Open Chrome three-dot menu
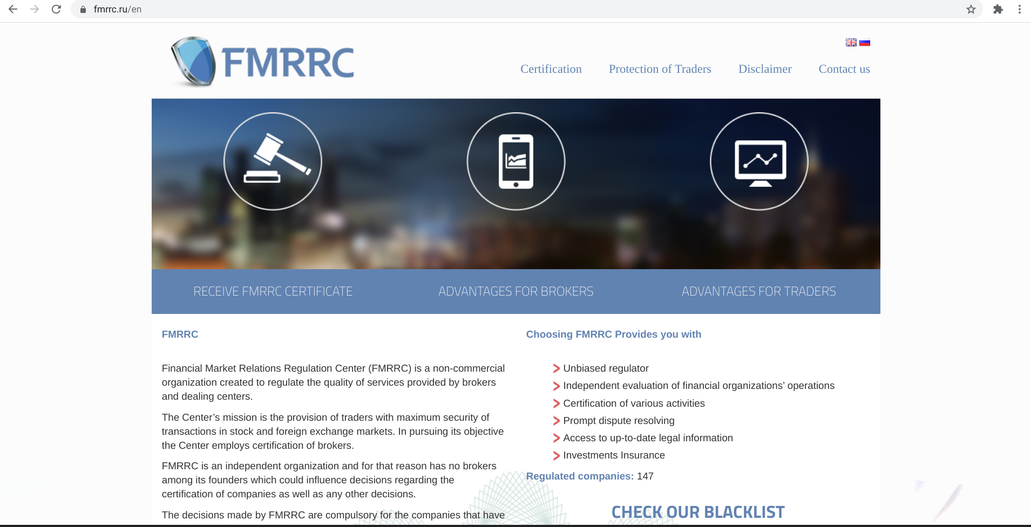 pyautogui.click(x=1020, y=9)
